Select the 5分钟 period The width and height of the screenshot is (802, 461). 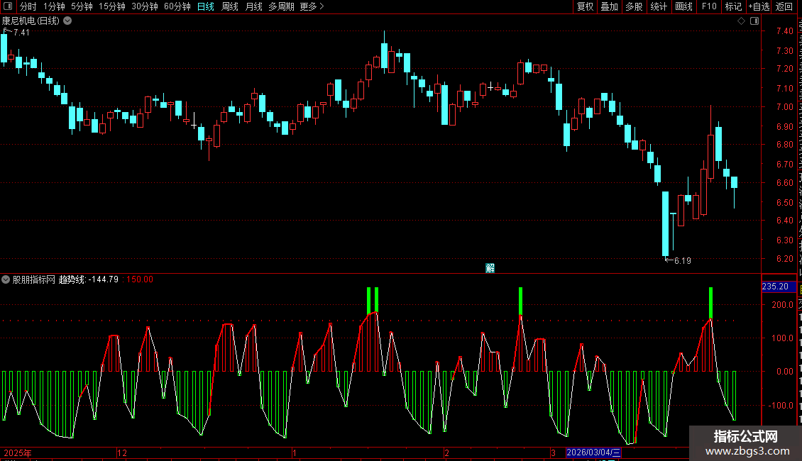(82, 6)
